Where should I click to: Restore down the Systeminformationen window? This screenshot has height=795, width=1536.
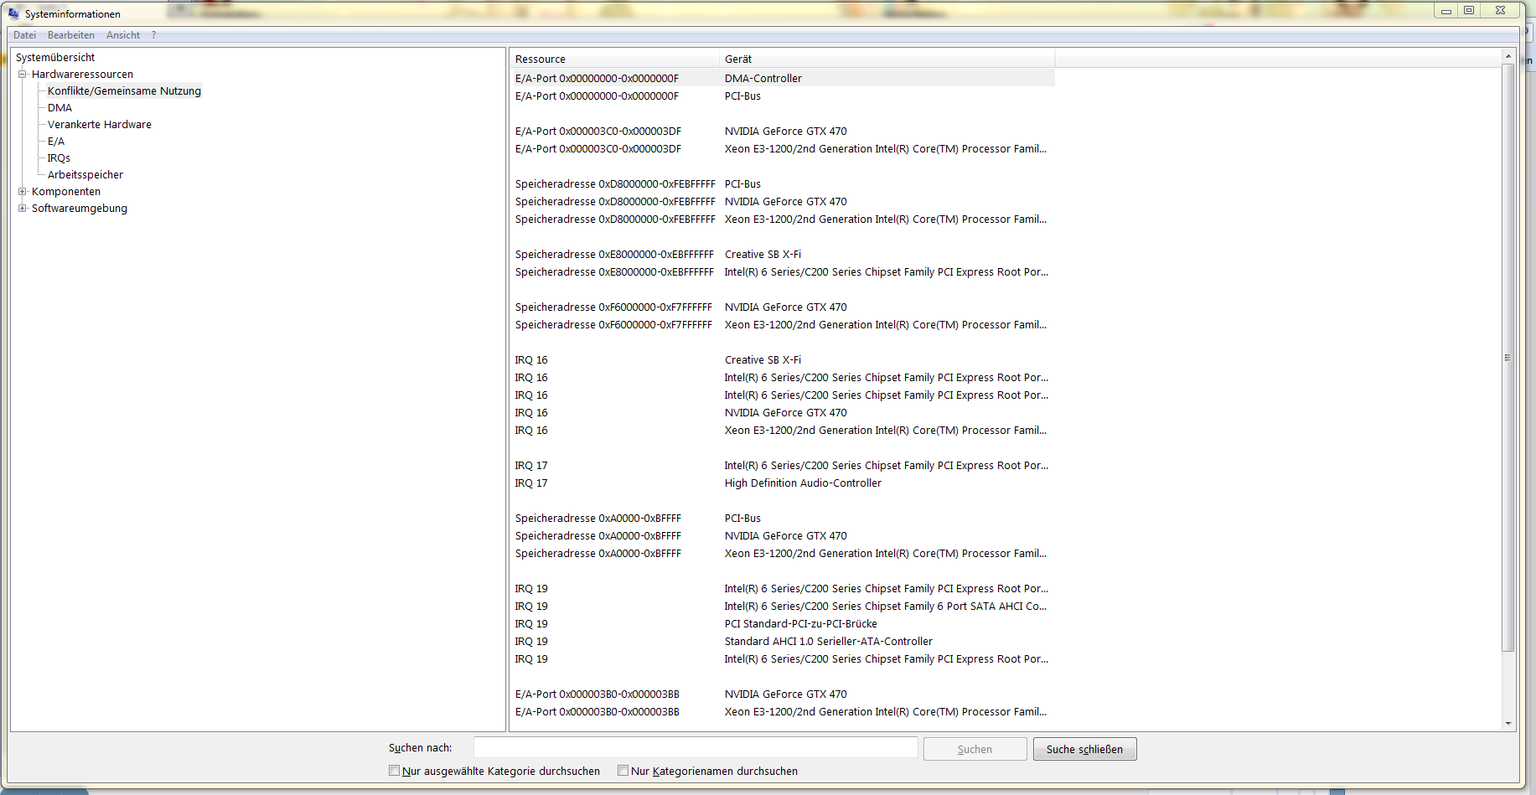click(1469, 11)
